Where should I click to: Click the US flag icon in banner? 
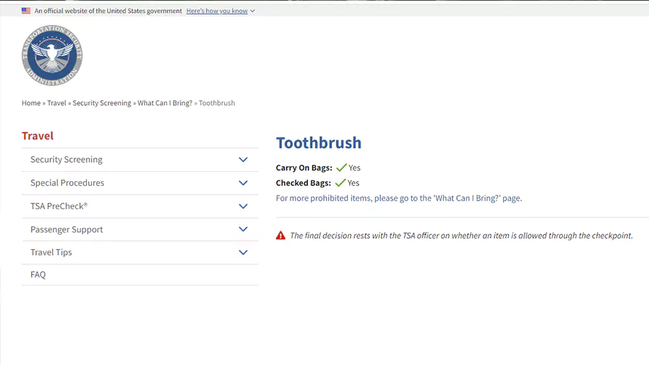coord(26,11)
